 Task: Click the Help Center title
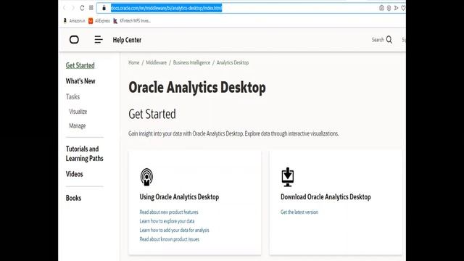[x=127, y=40]
